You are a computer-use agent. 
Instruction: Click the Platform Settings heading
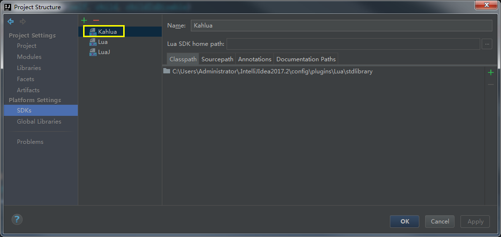click(35, 100)
